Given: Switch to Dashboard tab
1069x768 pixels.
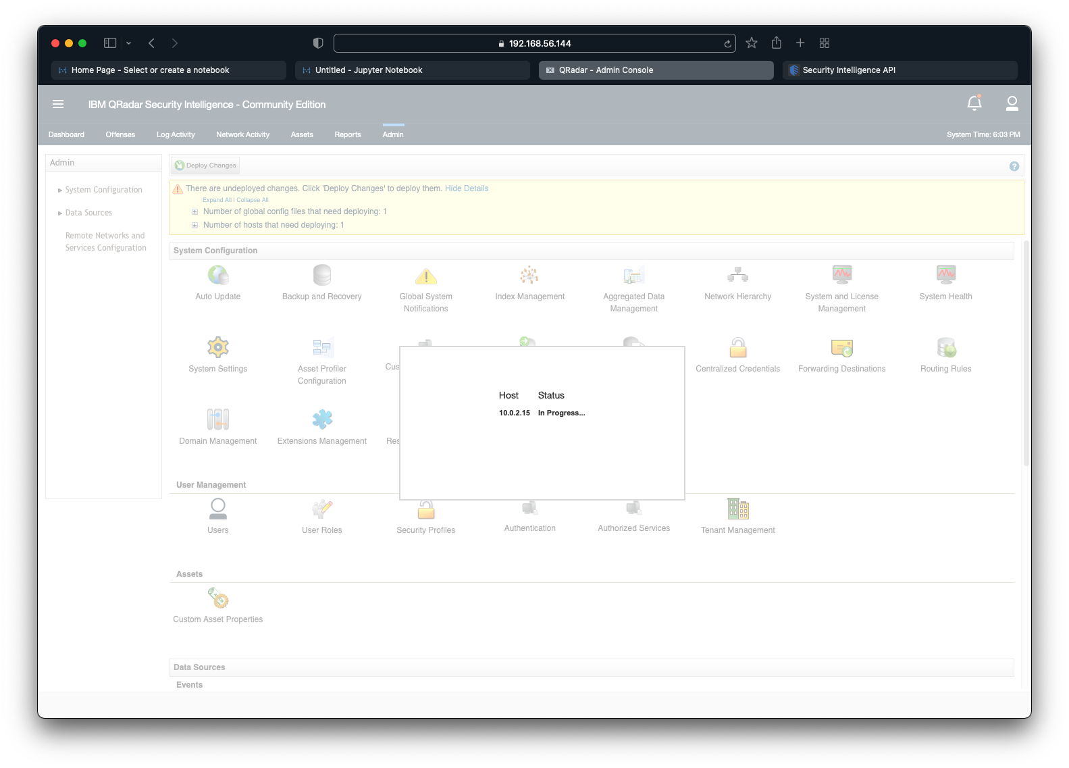Looking at the screenshot, I should 66,134.
